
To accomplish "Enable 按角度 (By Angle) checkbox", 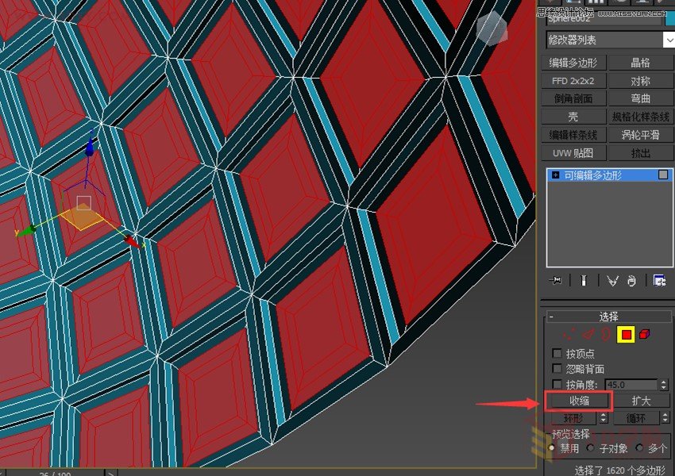I will pos(557,385).
